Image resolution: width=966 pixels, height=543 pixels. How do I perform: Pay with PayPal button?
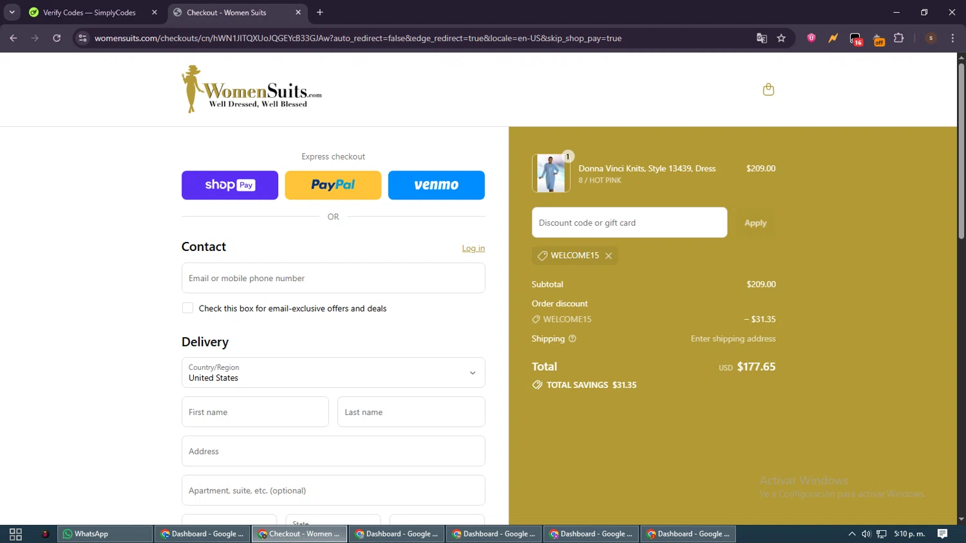tap(333, 185)
